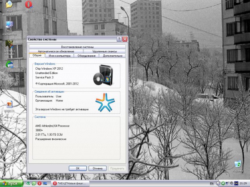The width and height of the screenshot is (250, 187).
Task: Select the Мой компьютер desktop icon
Action: point(9,28)
